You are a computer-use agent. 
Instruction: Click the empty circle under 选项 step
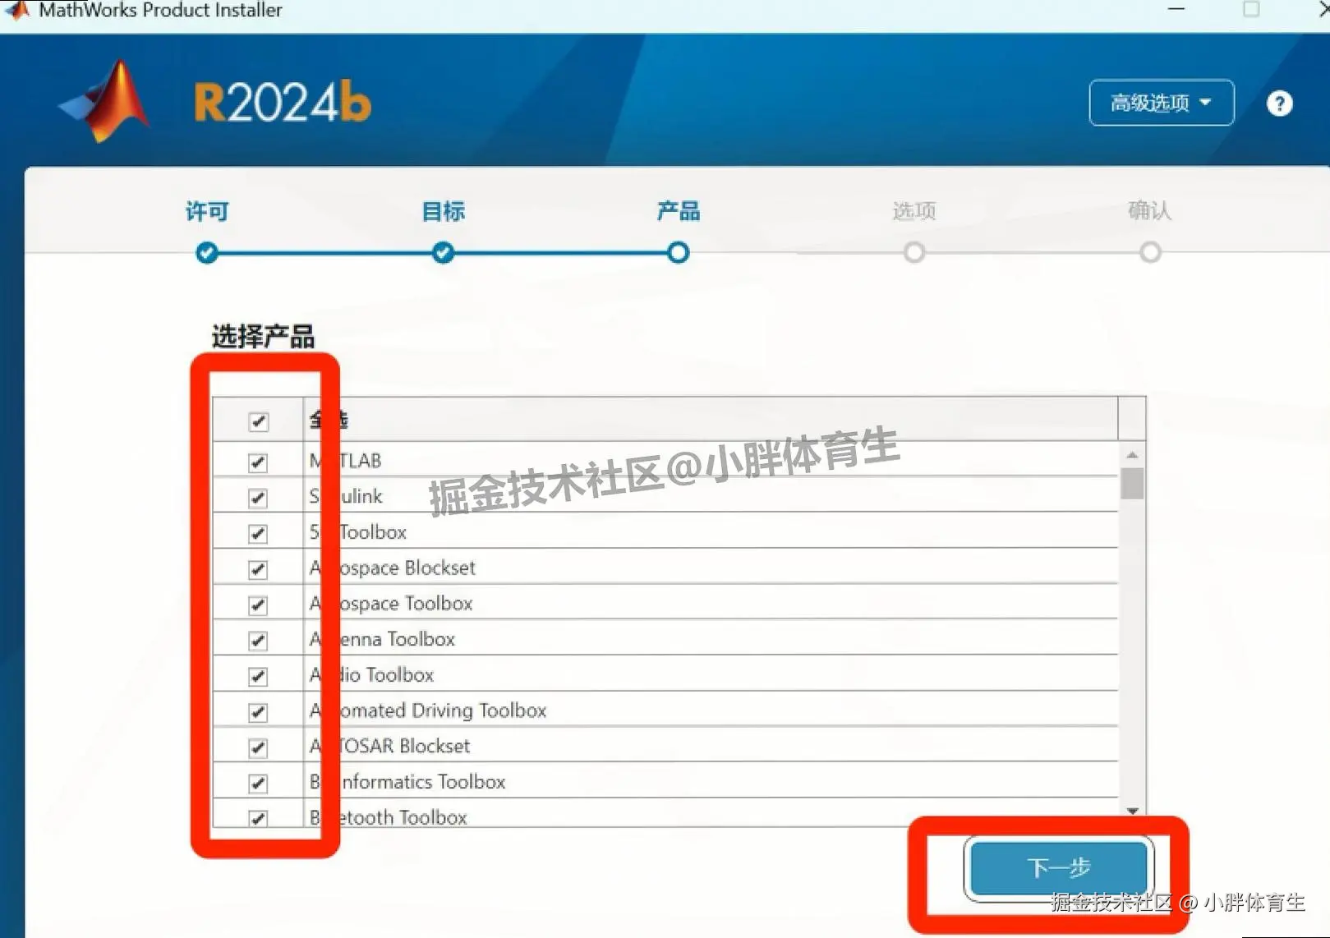click(914, 252)
